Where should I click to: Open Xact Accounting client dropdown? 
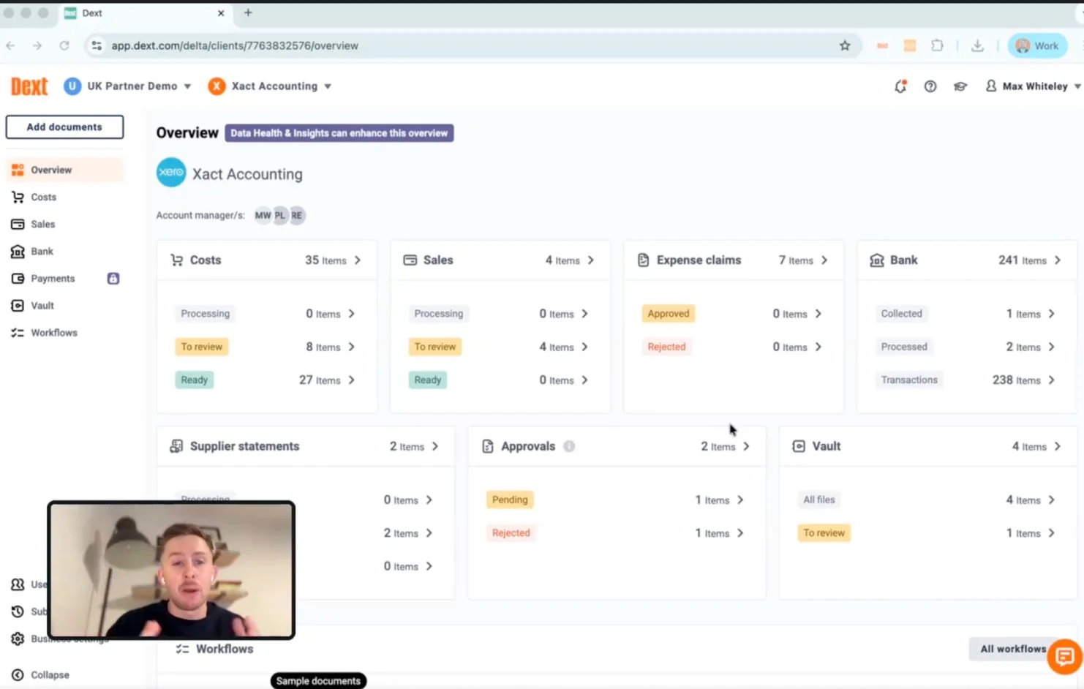click(x=270, y=86)
